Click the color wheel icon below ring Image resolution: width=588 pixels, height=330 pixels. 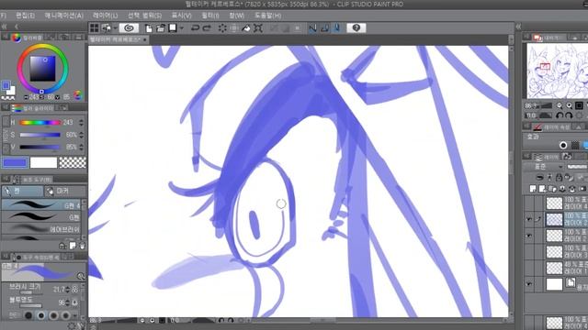click(77, 95)
